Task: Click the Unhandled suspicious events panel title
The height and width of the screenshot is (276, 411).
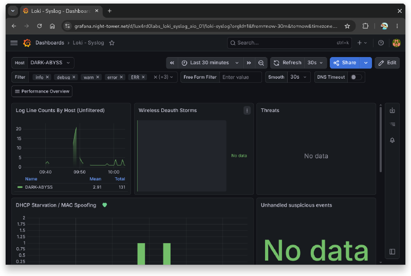Action: (296, 205)
